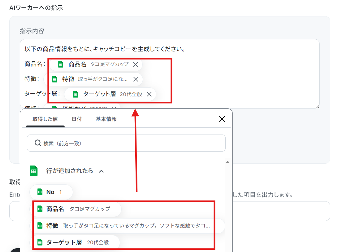Click Google Sheets icon in 商品名 chip
The width and height of the screenshot is (338, 252).
[61, 64]
